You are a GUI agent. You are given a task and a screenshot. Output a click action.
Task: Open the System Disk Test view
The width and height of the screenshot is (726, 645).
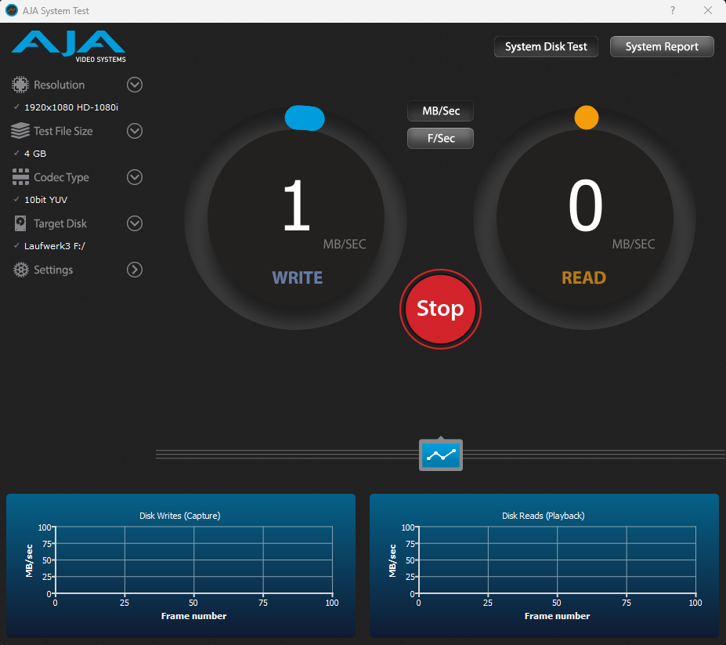(x=546, y=46)
